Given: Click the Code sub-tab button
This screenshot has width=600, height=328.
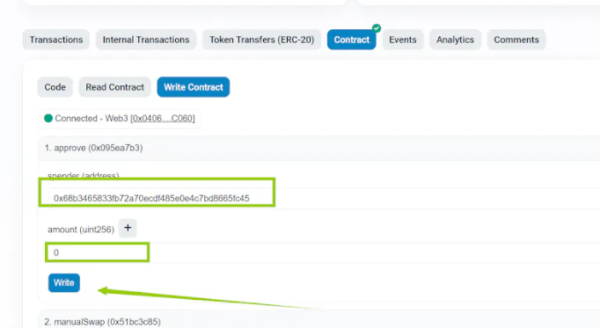Looking at the screenshot, I should point(55,87).
